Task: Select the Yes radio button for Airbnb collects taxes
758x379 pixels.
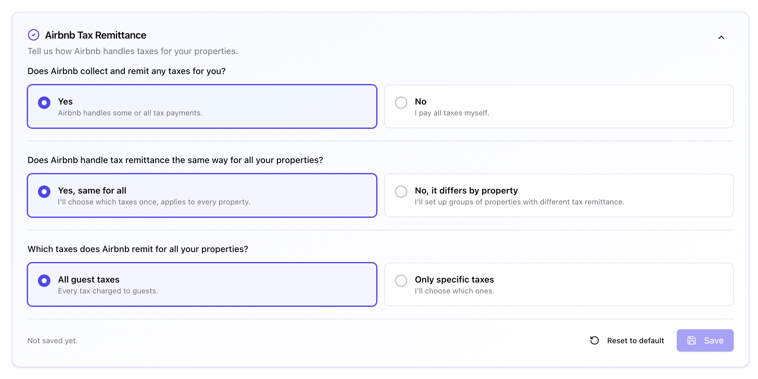Action: tap(44, 103)
